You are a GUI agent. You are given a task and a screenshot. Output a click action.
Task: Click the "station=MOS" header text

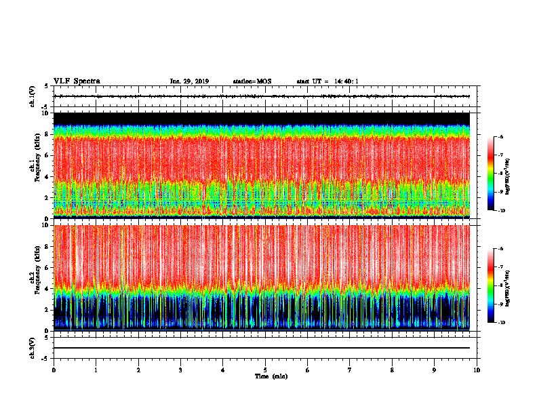click(252, 81)
